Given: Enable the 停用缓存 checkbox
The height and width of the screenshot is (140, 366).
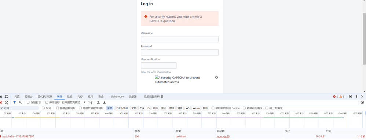Looking at the screenshot, I should (x=47, y=102).
